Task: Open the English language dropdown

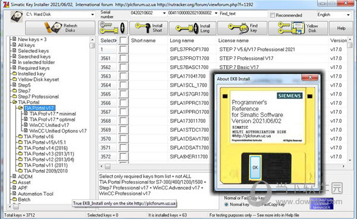Action: pyautogui.click(x=348, y=15)
